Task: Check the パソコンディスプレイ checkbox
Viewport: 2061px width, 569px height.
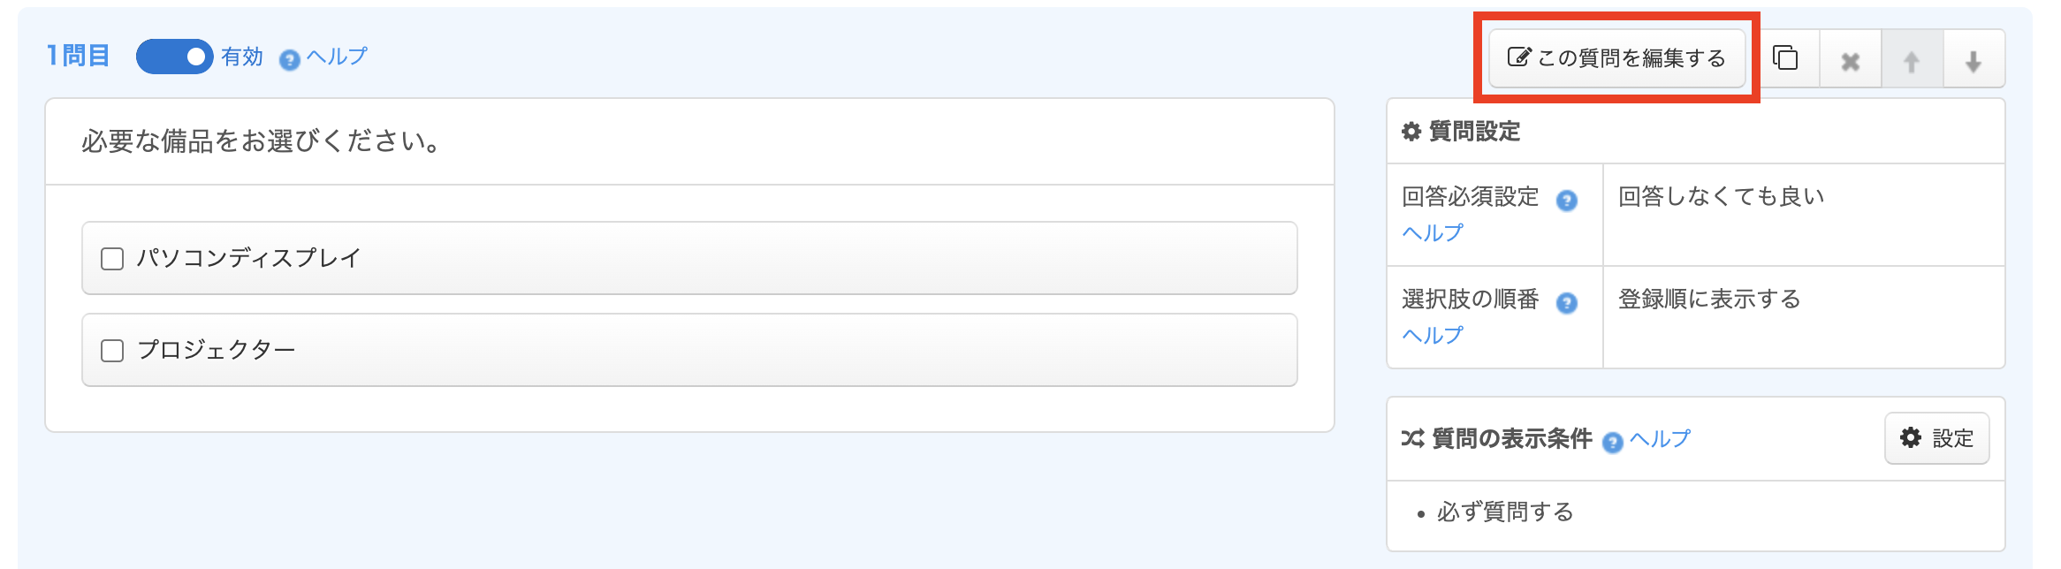Action: (112, 259)
